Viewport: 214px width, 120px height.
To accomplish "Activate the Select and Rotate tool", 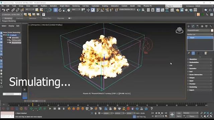I will [x=60, y=10].
